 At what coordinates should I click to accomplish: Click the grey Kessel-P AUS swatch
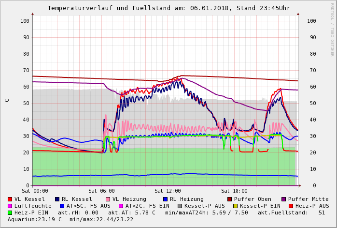coord(180,206)
